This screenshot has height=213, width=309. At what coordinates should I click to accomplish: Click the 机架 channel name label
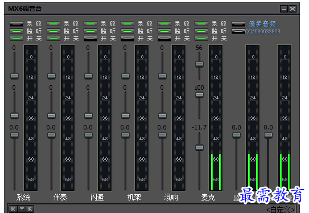click(134, 197)
